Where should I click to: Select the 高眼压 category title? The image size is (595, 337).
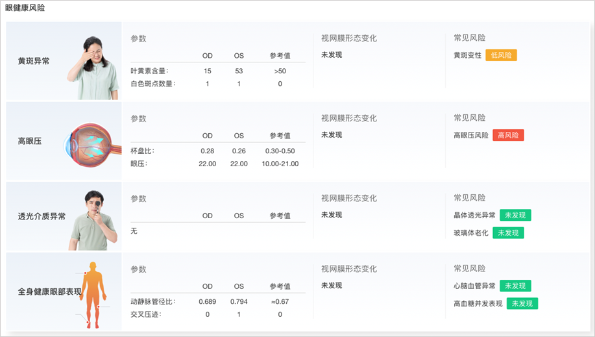[x=30, y=141]
